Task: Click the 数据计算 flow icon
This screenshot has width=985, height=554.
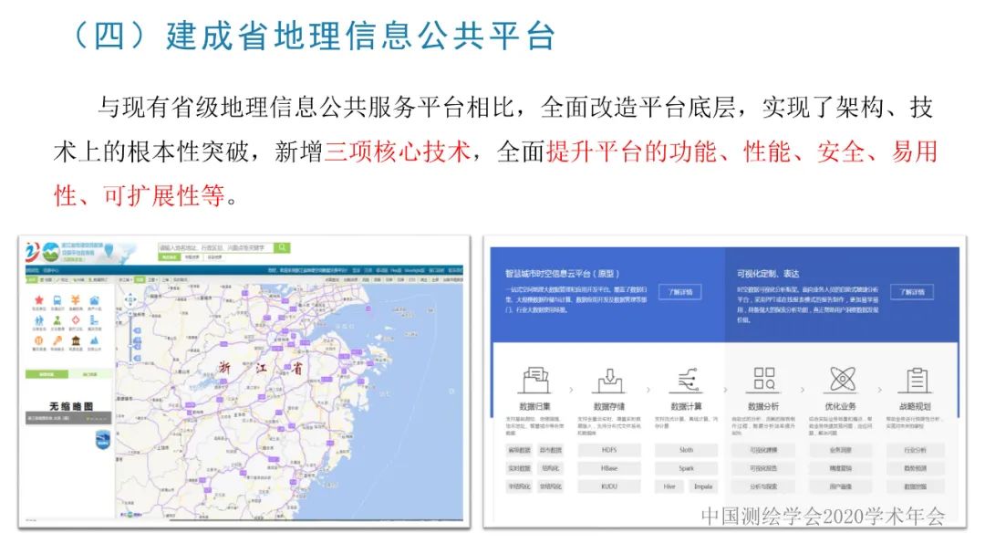Action: (688, 379)
